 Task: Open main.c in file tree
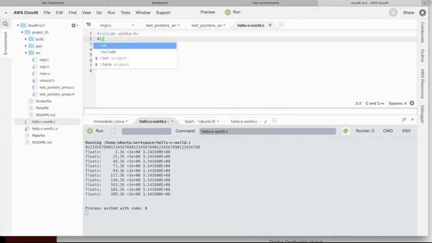click(45, 74)
